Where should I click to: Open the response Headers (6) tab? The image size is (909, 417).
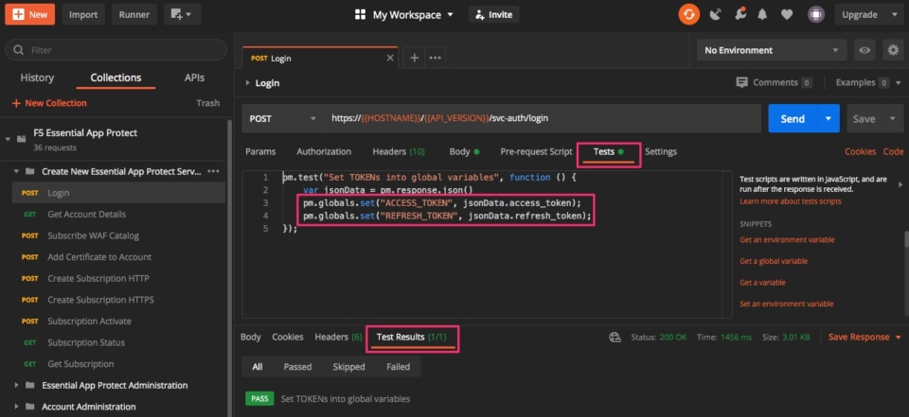[339, 337]
